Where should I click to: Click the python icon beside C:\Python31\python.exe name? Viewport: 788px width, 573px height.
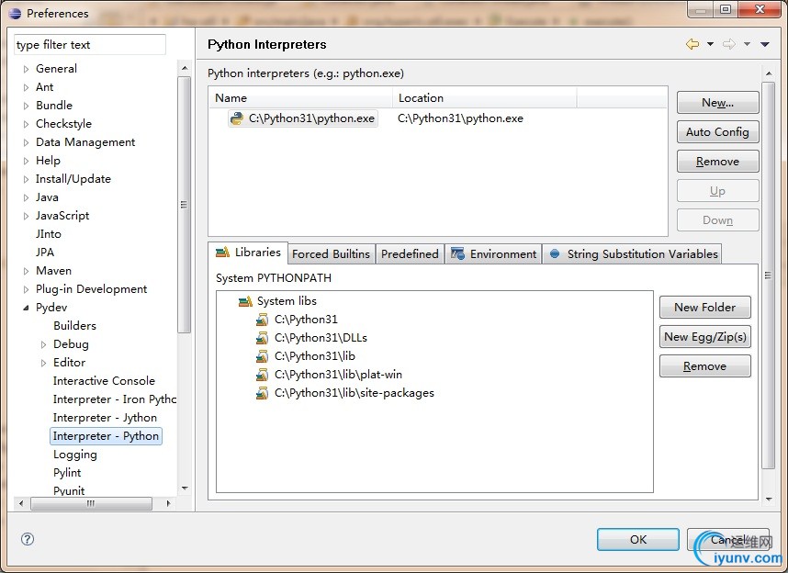click(237, 118)
